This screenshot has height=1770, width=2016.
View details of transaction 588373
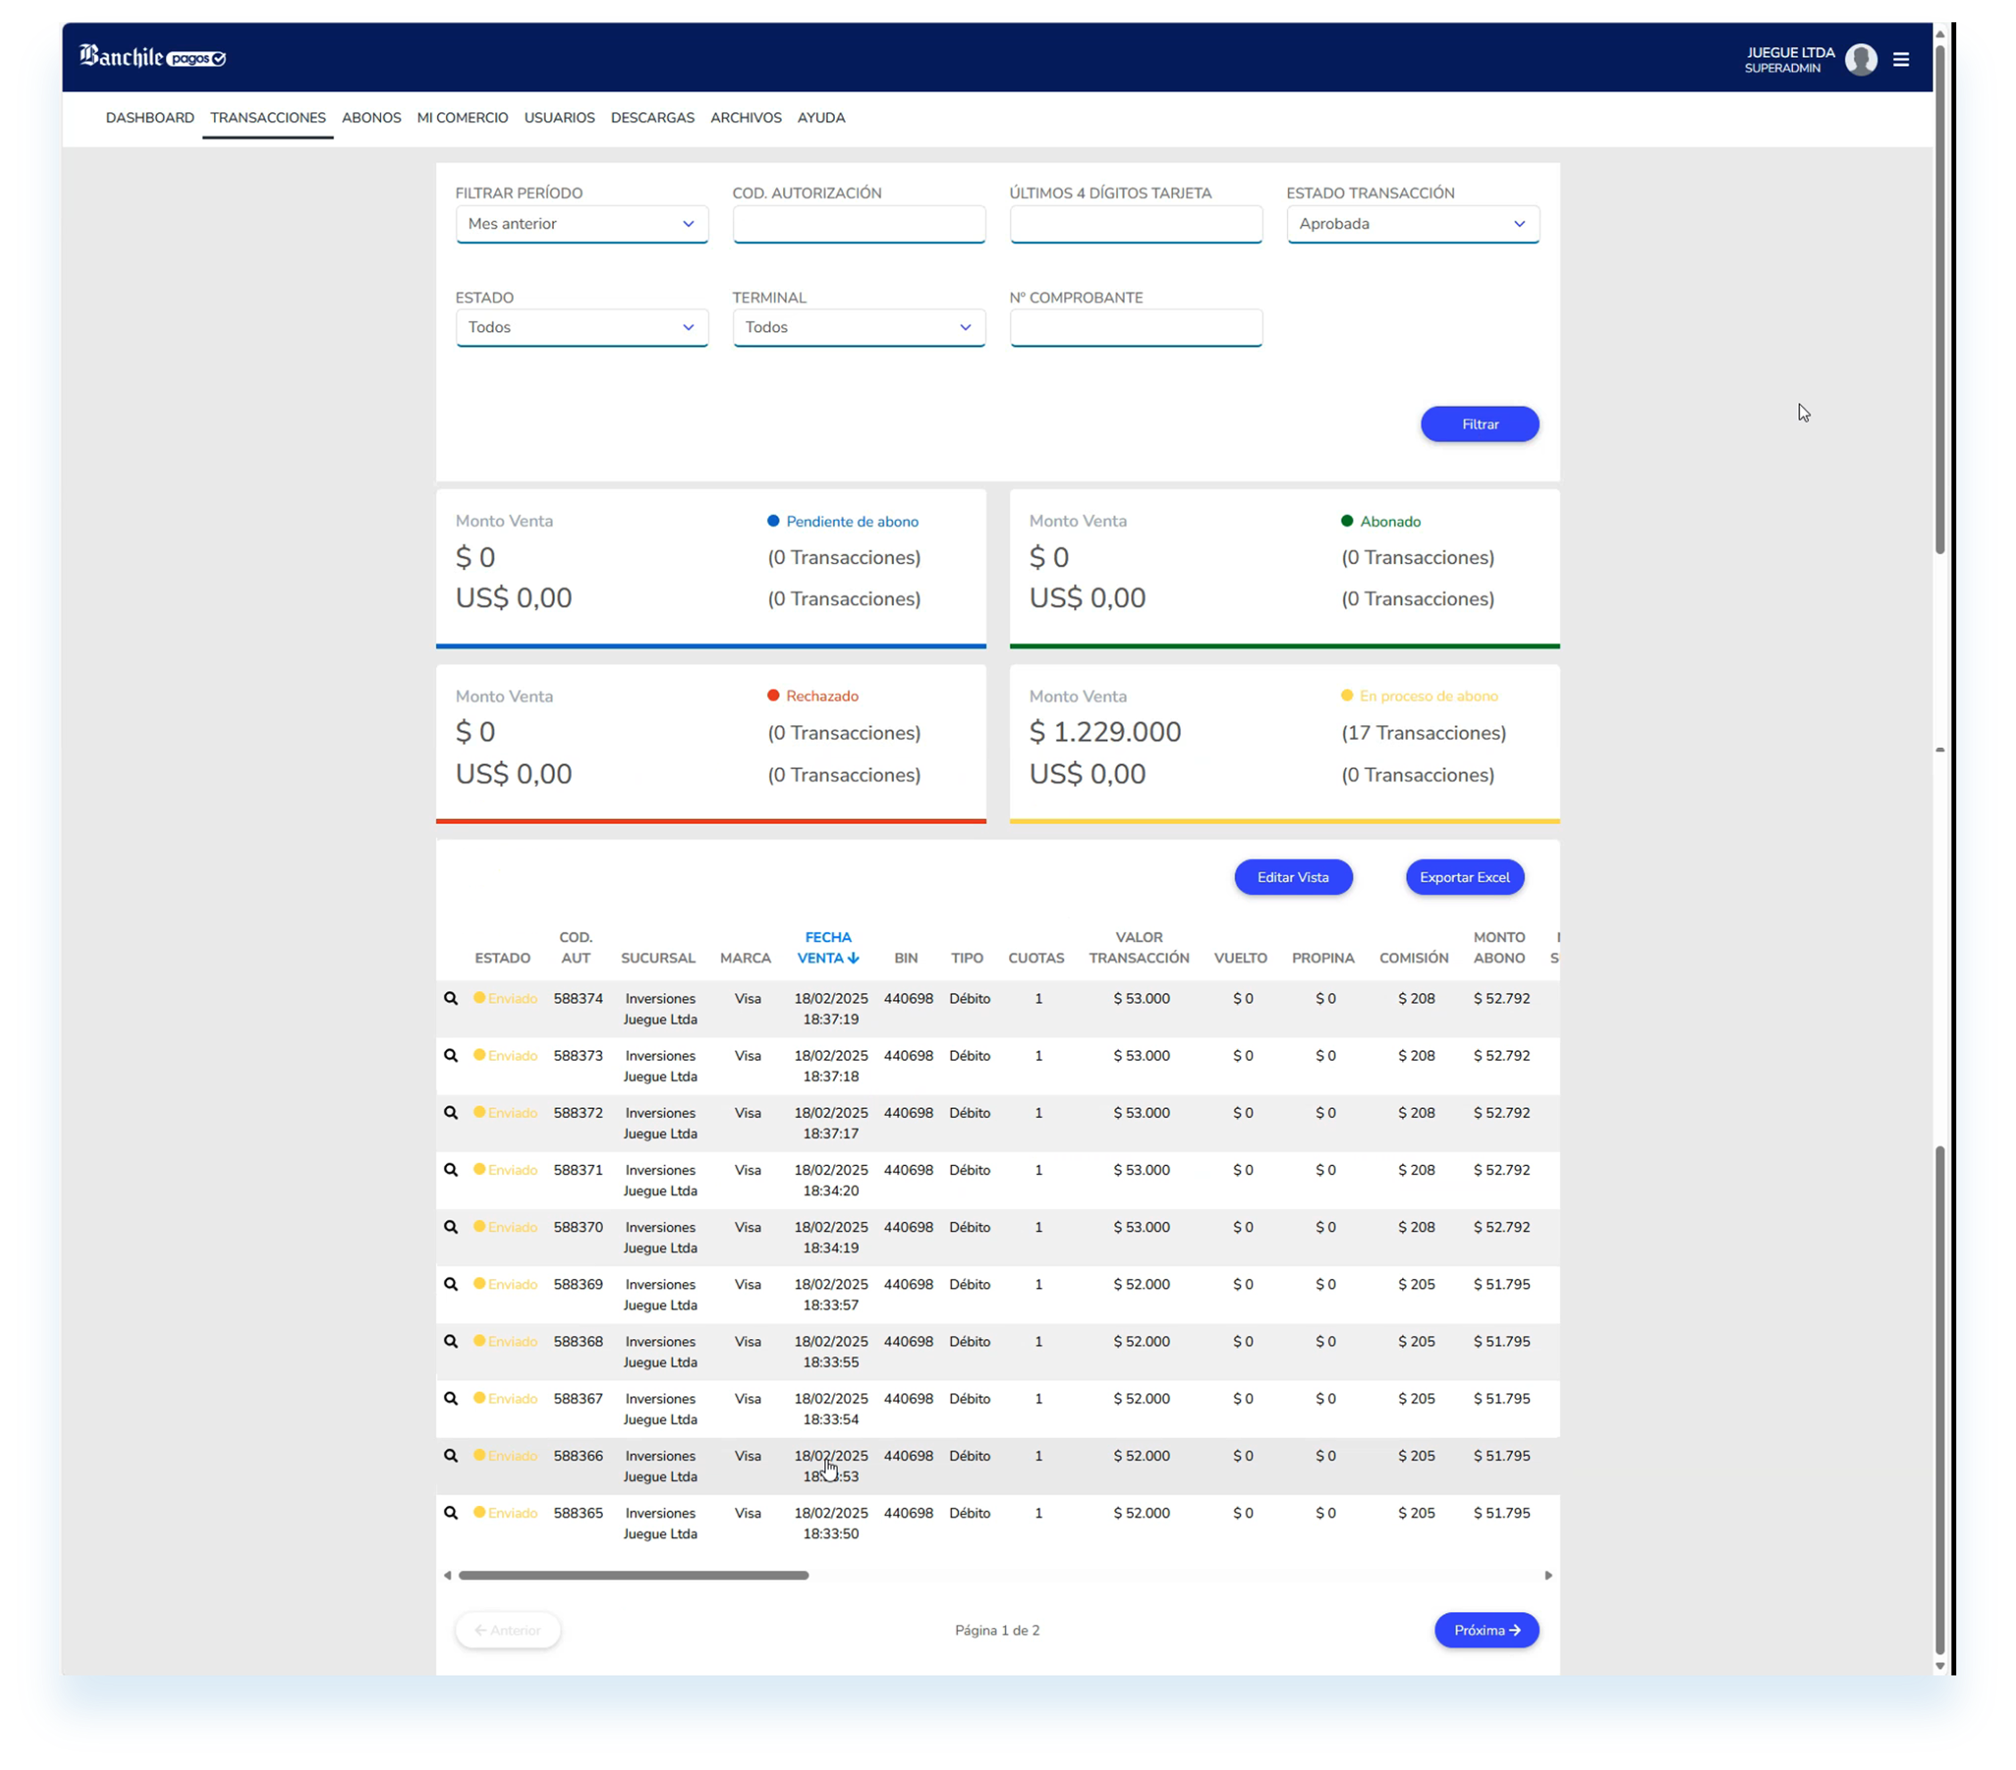coord(450,1055)
